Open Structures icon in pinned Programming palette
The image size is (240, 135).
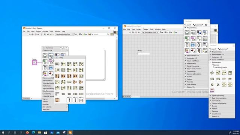pyautogui.click(x=187, y=33)
